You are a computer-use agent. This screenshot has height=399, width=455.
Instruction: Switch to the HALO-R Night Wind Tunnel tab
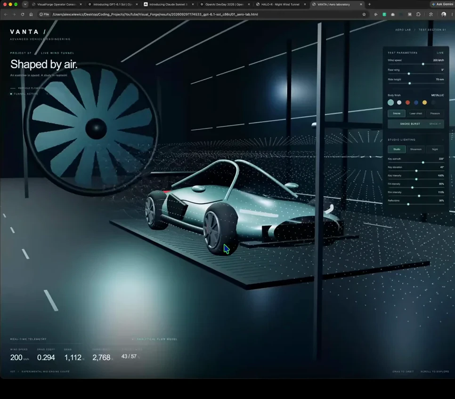pyautogui.click(x=281, y=4)
